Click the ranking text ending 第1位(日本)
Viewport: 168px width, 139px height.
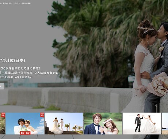point(12,61)
